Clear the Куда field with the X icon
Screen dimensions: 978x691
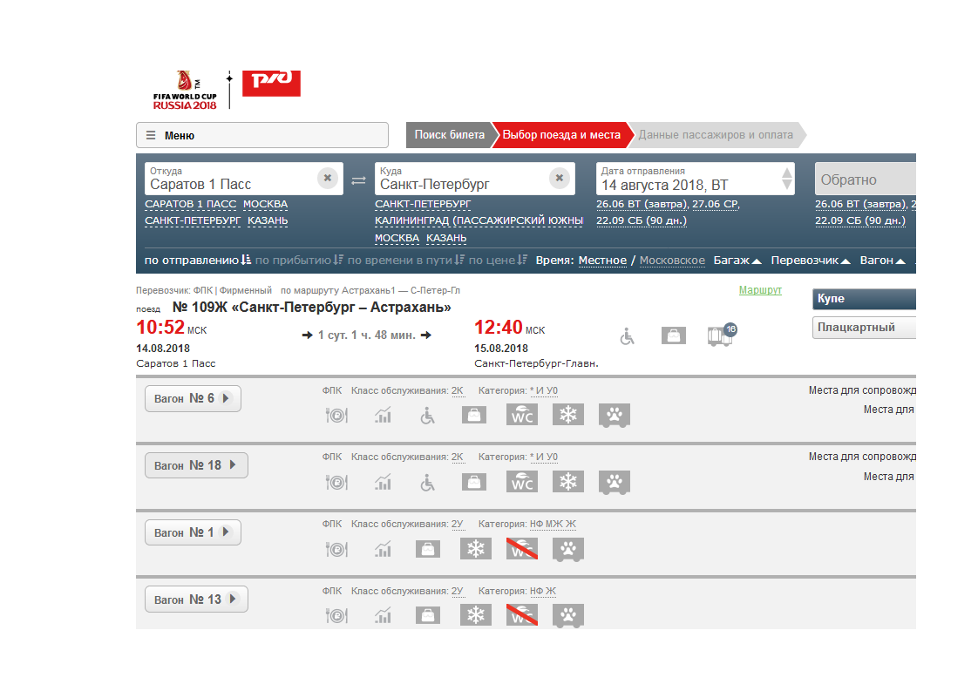(x=560, y=178)
